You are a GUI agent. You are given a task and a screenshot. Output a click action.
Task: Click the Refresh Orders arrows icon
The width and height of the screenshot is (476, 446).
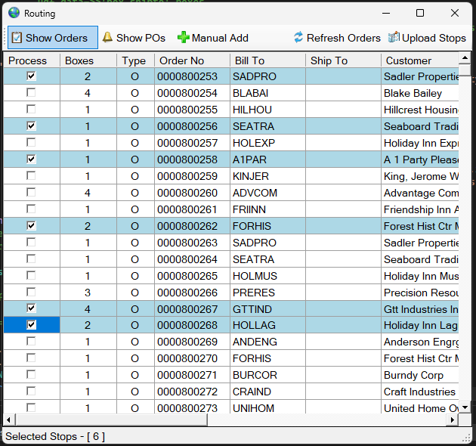[298, 38]
